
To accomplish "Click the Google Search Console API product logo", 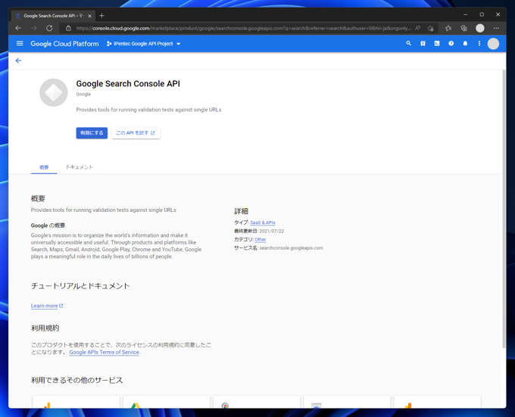I will [x=54, y=92].
